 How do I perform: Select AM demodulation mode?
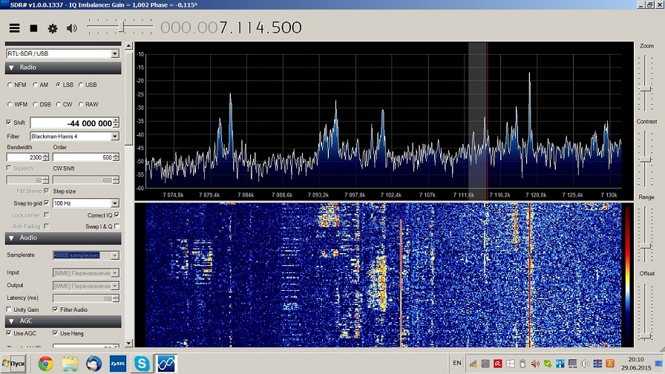(35, 85)
